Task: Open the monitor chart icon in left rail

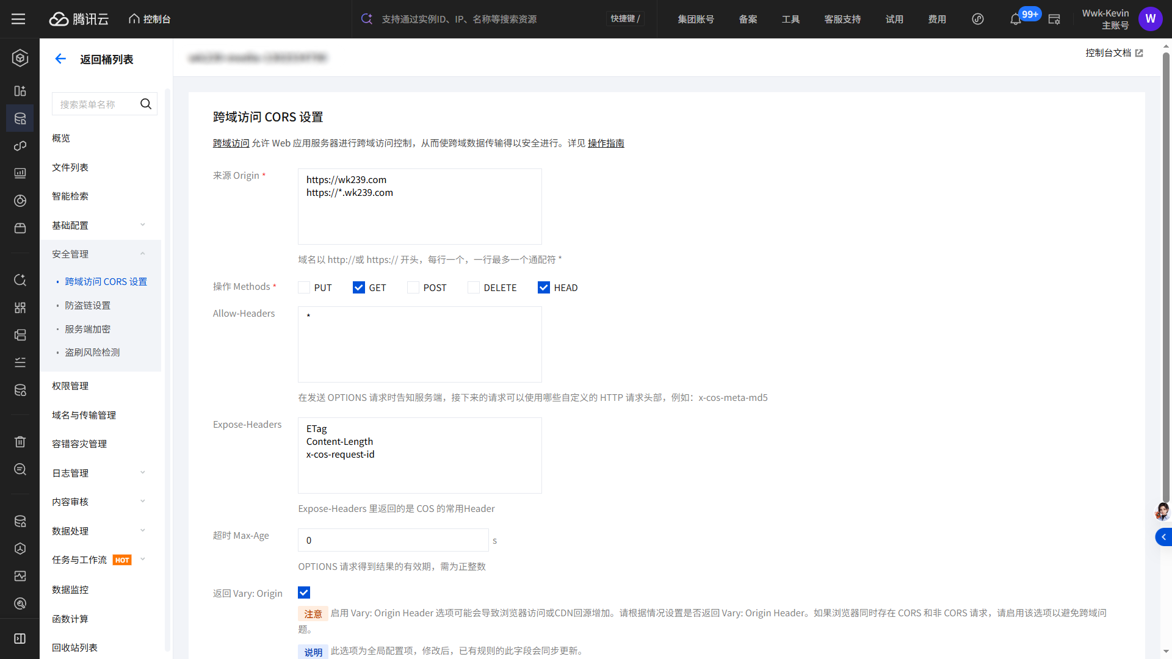Action: point(20,173)
